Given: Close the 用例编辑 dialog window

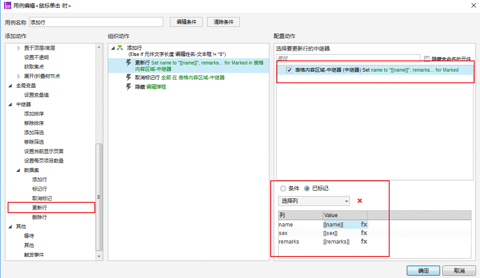Looking at the screenshot, I should pos(473,5).
